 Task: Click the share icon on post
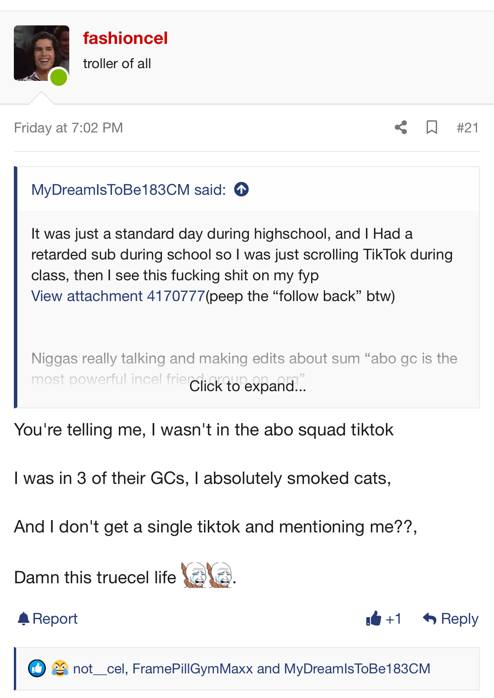401,127
